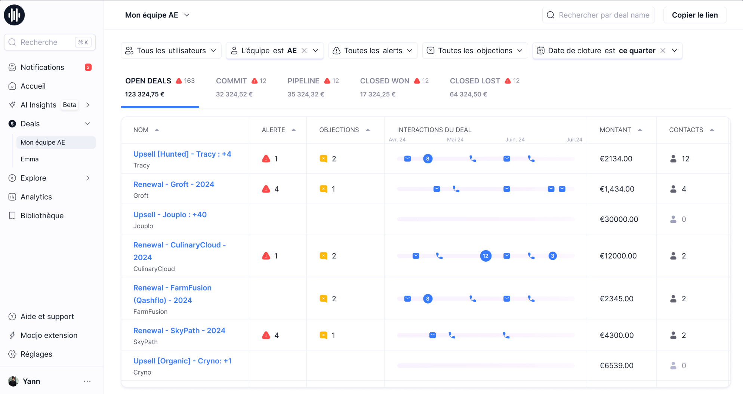Expand the Explore sidebar section
Image resolution: width=743 pixels, height=394 pixels.
pyautogui.click(x=87, y=178)
